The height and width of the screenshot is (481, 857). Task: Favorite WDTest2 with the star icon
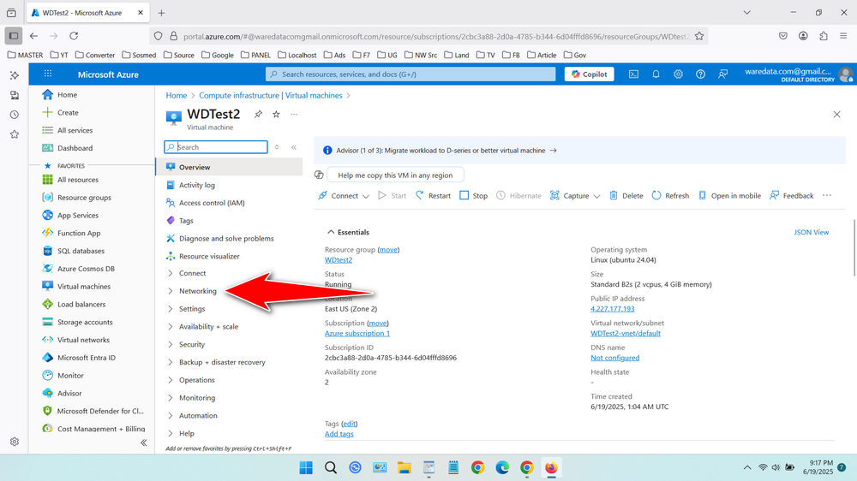point(276,114)
